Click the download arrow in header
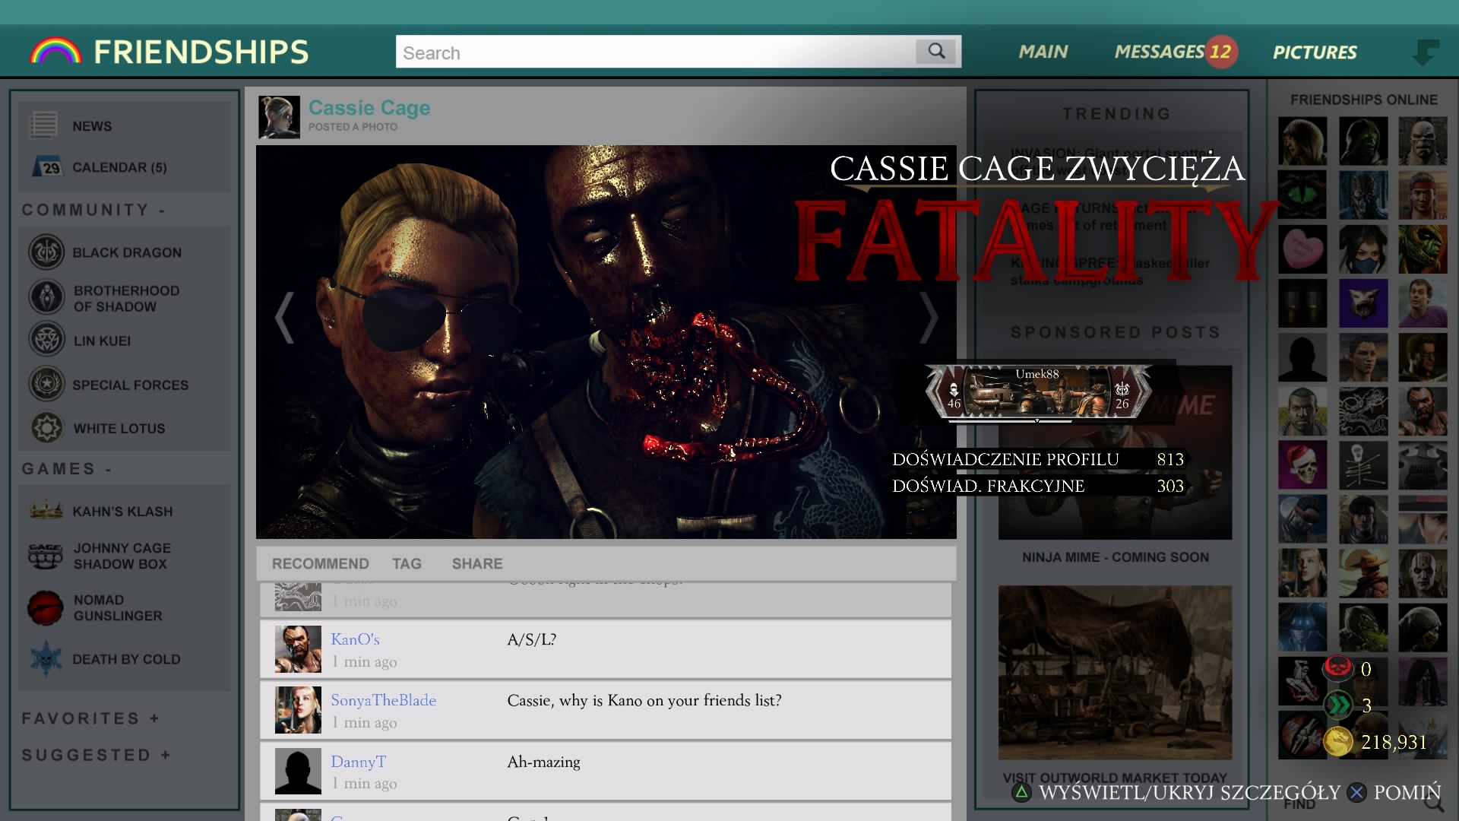Image resolution: width=1459 pixels, height=821 pixels. [x=1425, y=52]
